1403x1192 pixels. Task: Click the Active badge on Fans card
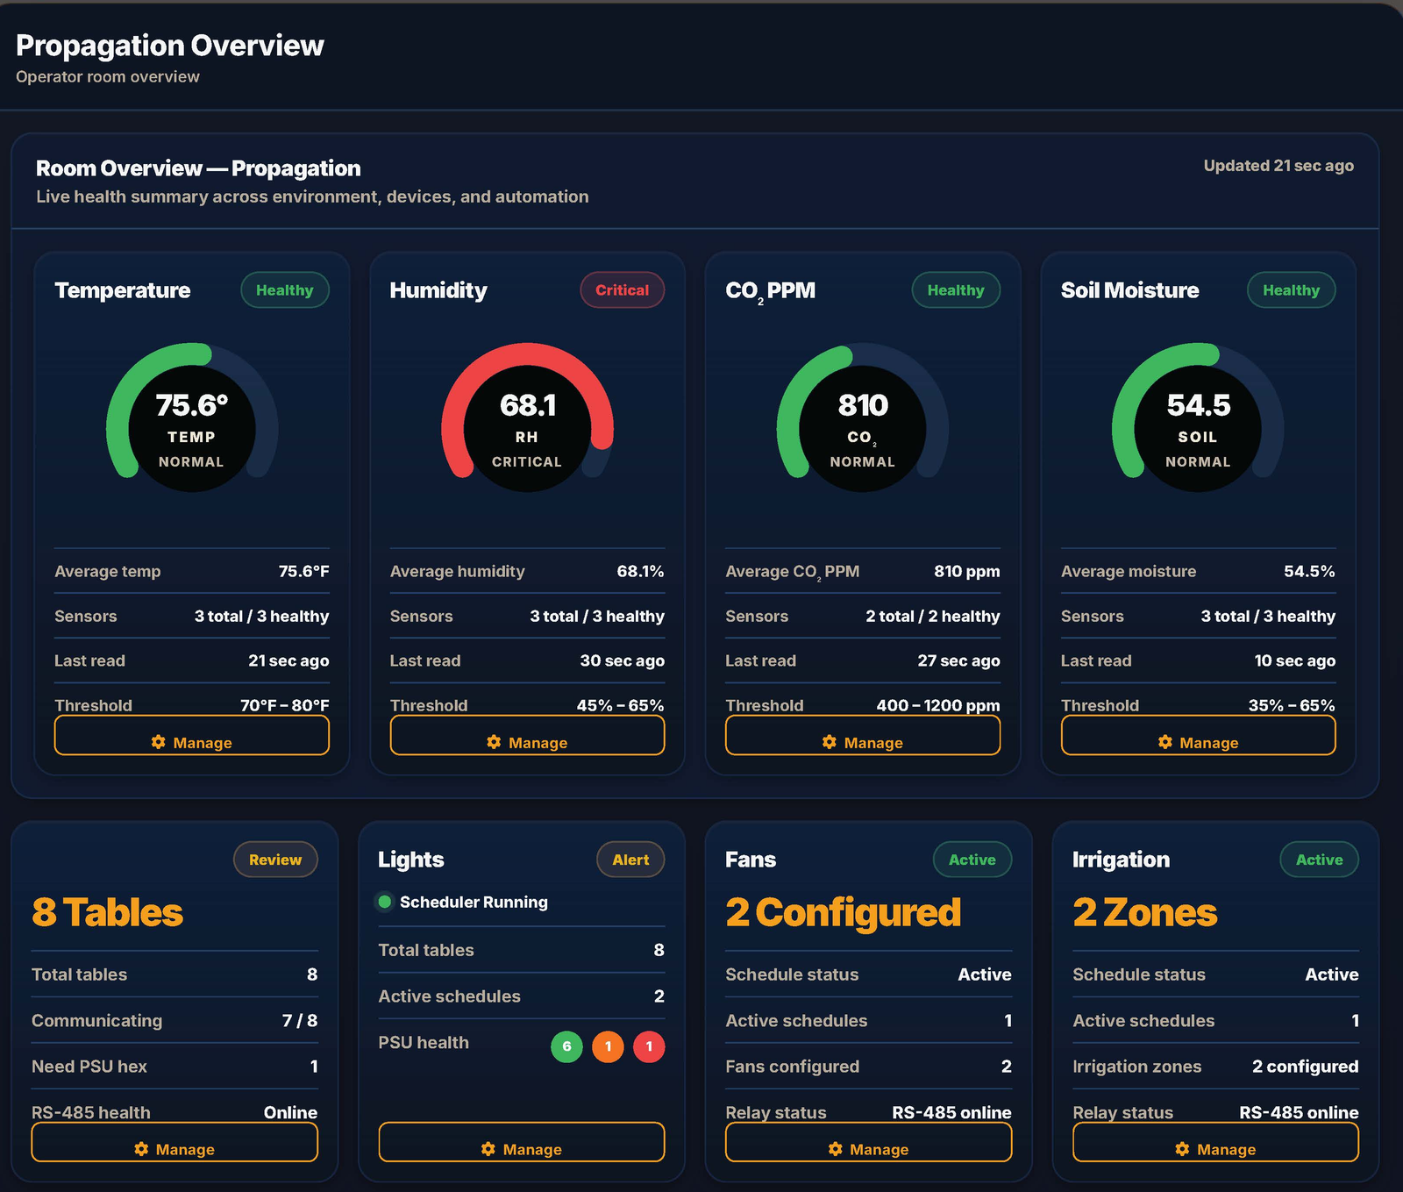pyautogui.click(x=972, y=860)
